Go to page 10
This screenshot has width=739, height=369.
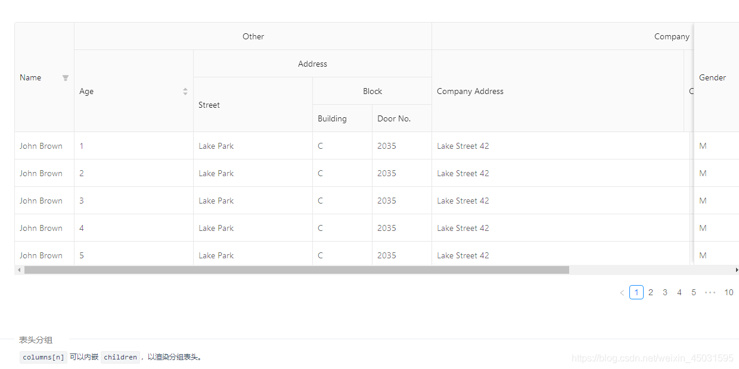click(x=729, y=292)
